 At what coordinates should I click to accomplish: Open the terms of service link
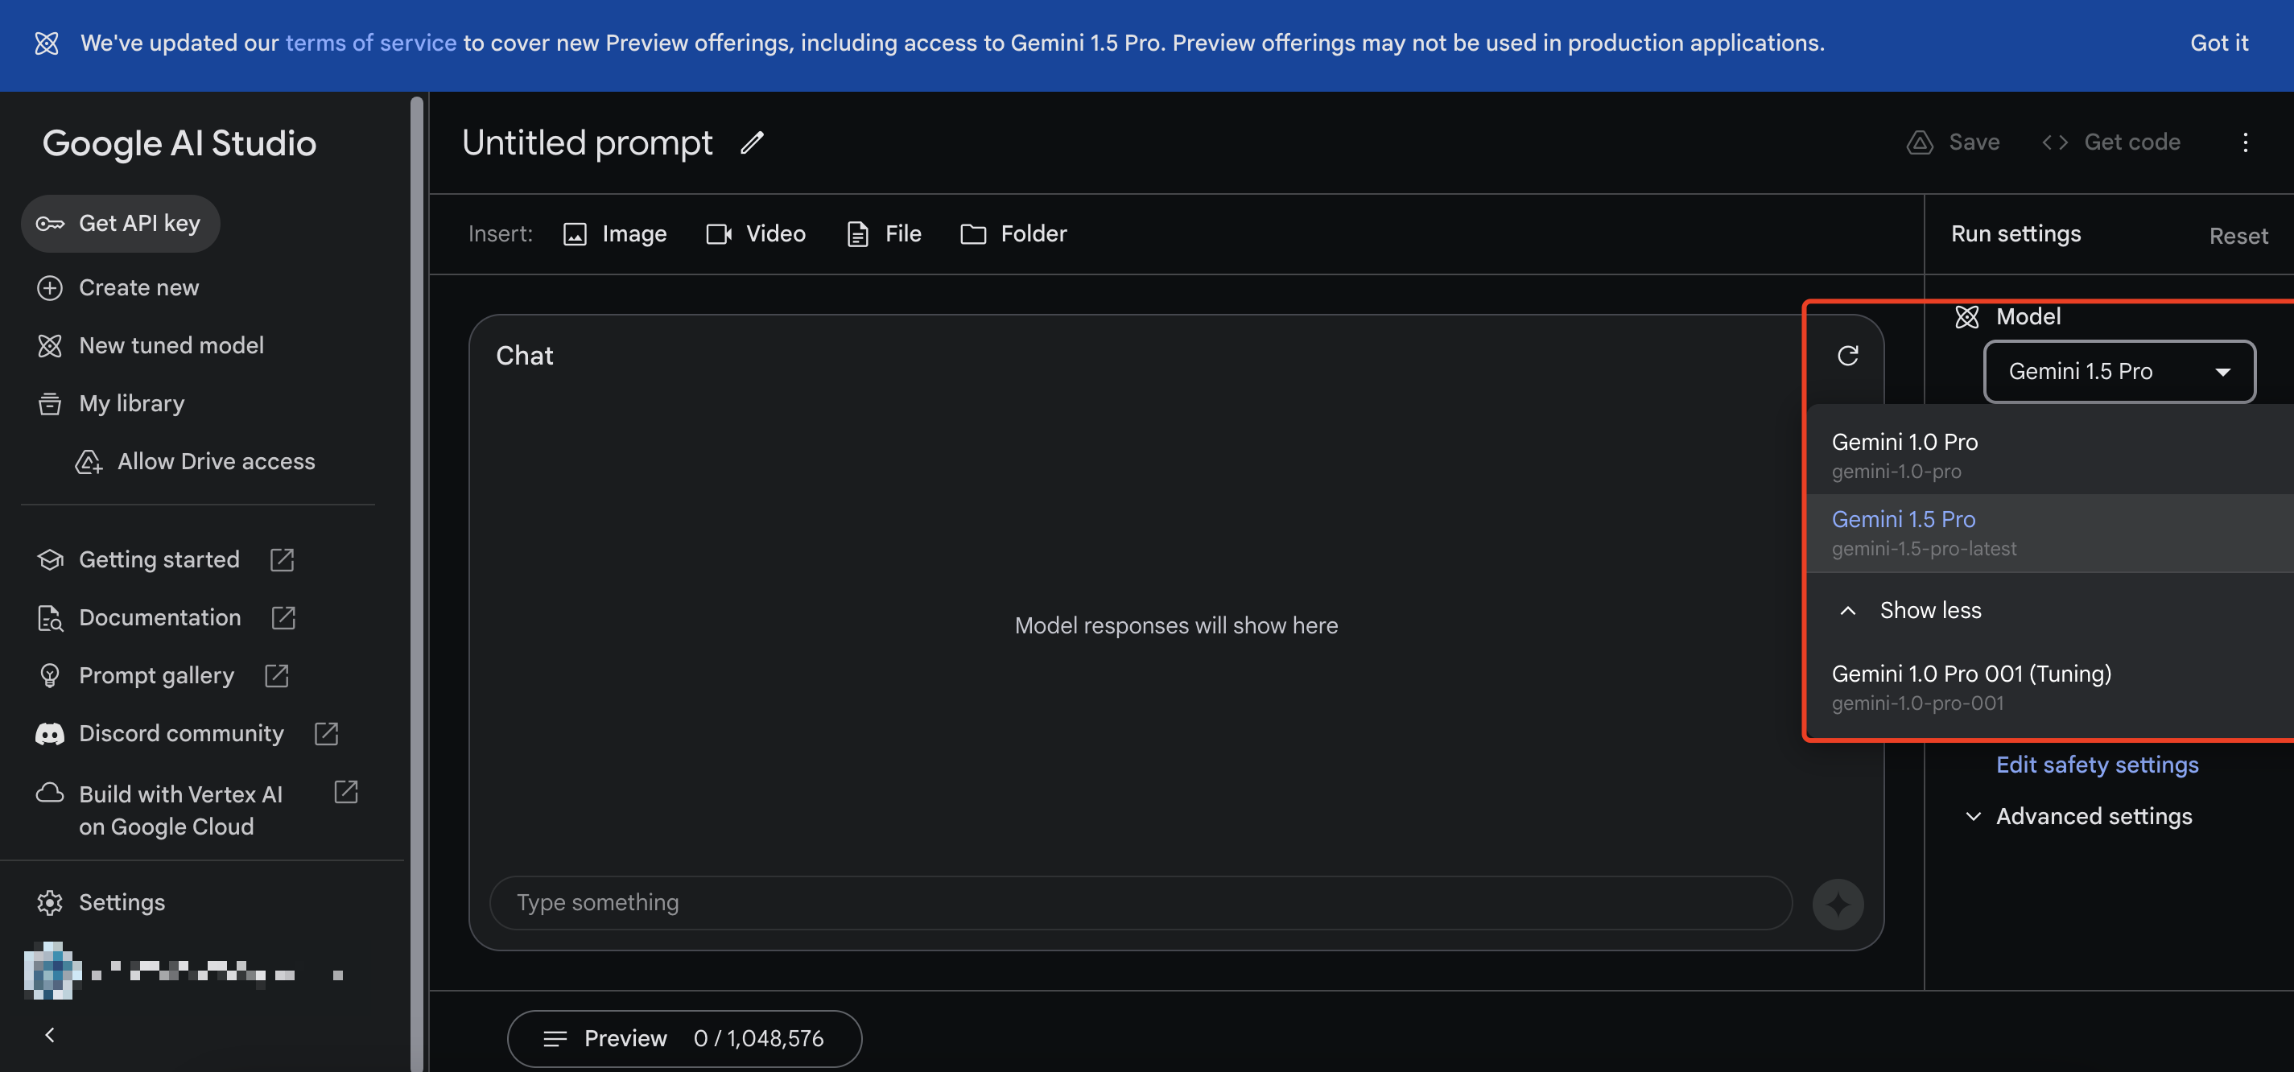pyautogui.click(x=370, y=43)
